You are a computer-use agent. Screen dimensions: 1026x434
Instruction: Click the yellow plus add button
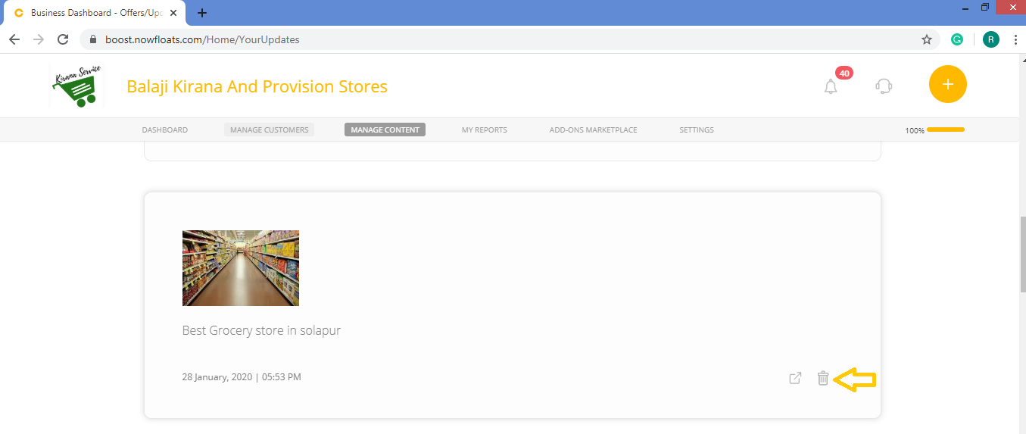click(x=947, y=84)
